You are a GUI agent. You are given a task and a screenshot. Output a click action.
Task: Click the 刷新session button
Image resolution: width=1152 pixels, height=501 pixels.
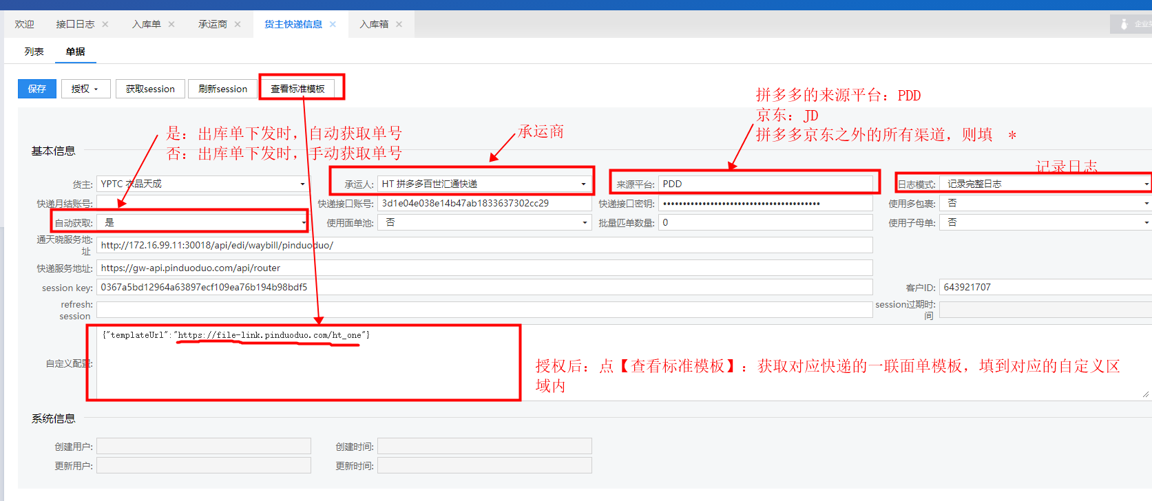click(222, 89)
